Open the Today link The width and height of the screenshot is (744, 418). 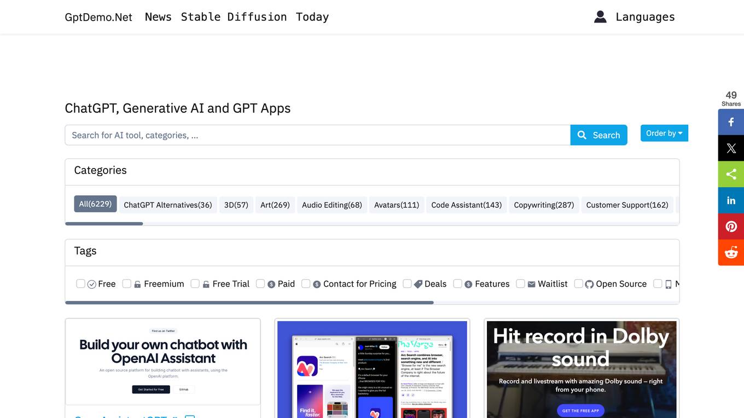[x=312, y=17]
